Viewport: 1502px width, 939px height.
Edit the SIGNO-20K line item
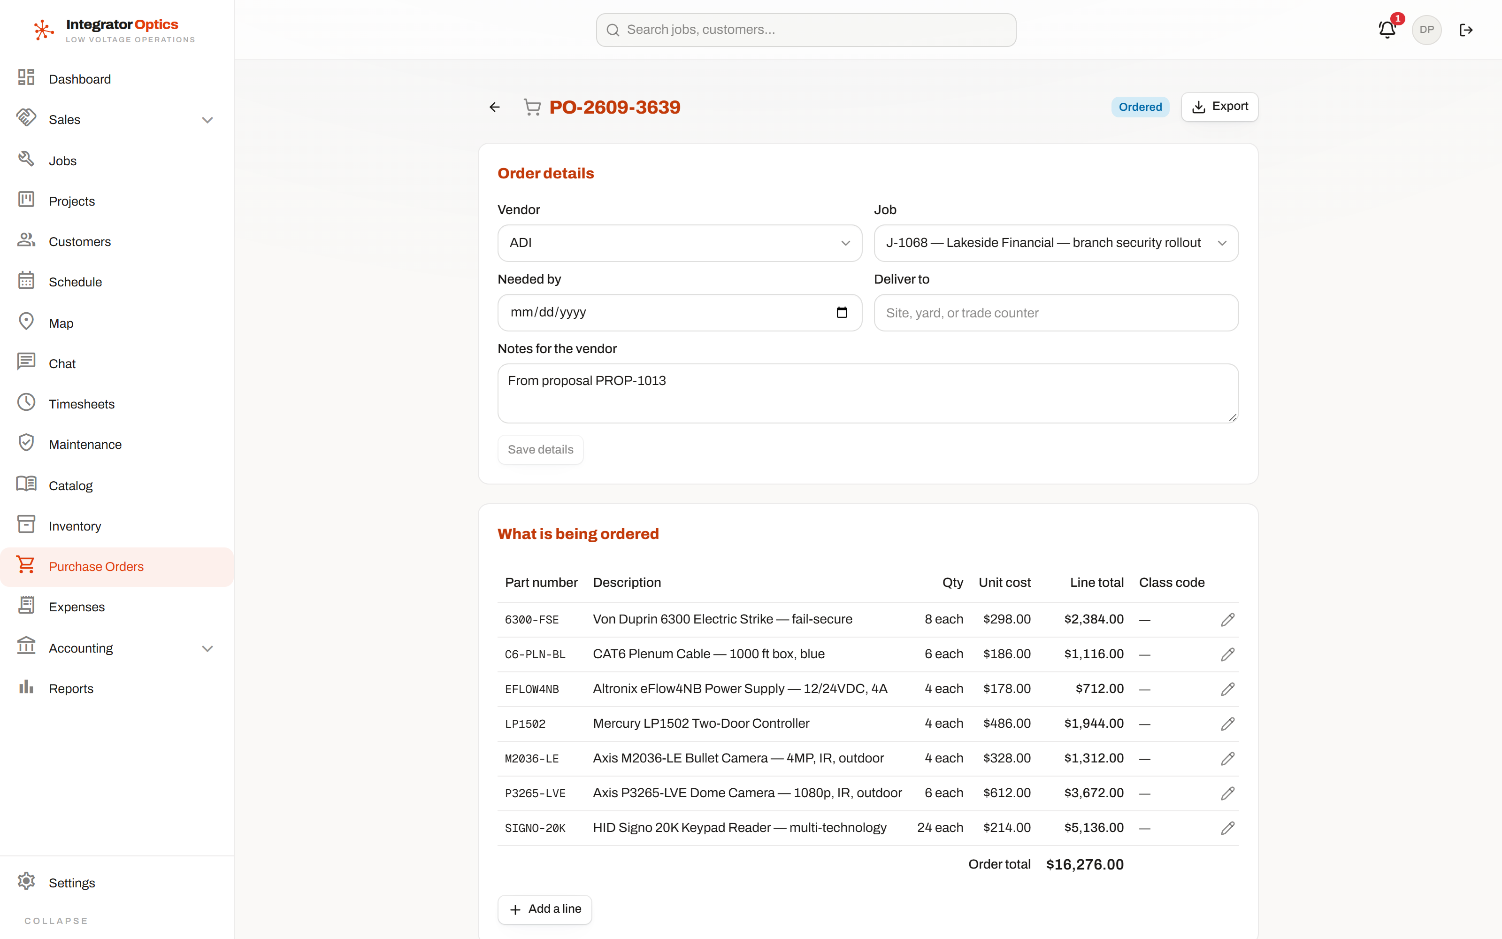(1227, 829)
